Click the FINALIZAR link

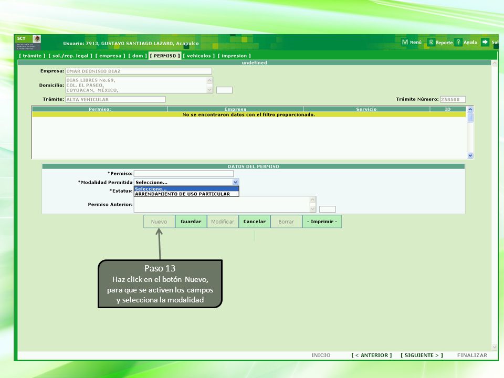472,355
